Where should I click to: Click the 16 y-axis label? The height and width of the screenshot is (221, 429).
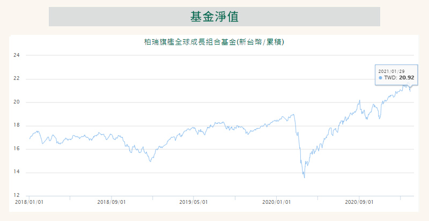point(17,149)
